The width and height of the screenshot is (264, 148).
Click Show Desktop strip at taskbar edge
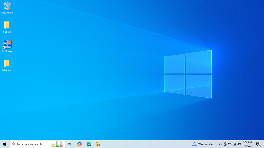(x=263, y=144)
